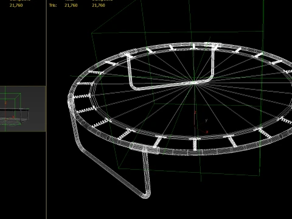Click the y axis label in main viewport
Image resolution: width=292 pixels, height=219 pixels.
pos(206,120)
